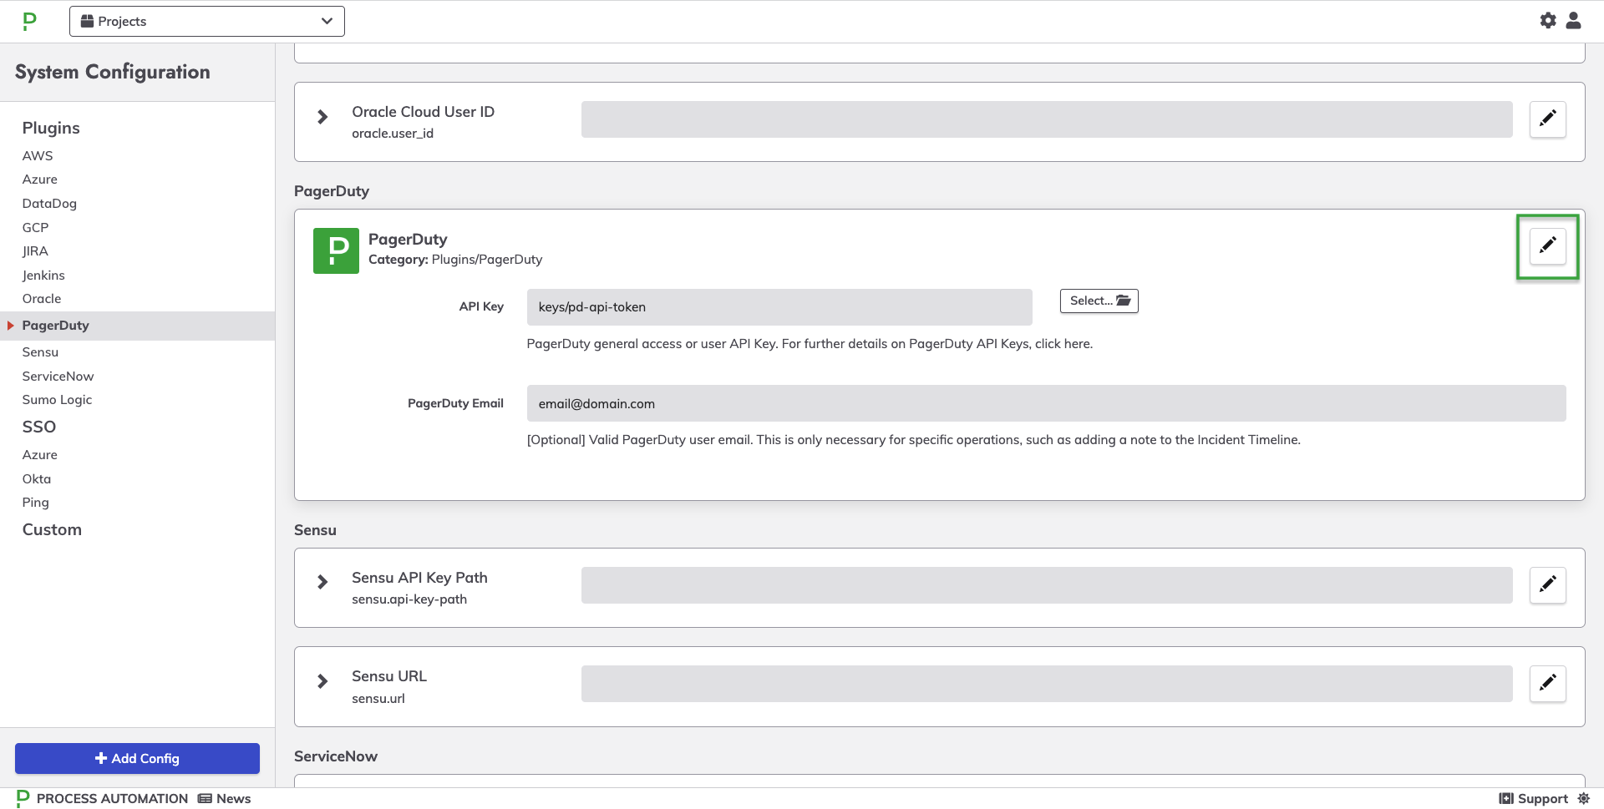Open the Projects dropdown
The width and height of the screenshot is (1604, 809).
207,21
